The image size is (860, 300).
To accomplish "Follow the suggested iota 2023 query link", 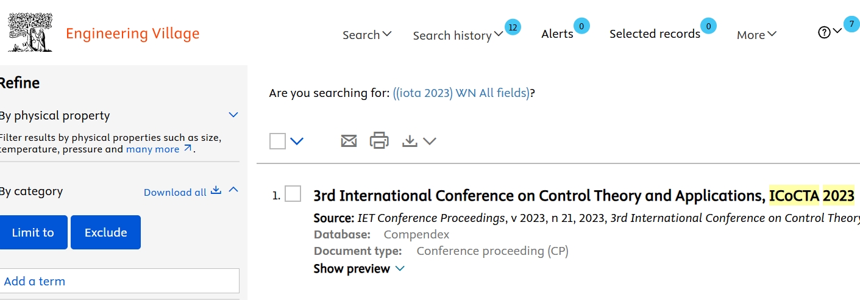I will tap(461, 93).
